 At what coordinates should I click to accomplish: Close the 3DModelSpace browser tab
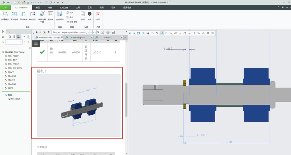pyautogui.click(x=92, y=38)
